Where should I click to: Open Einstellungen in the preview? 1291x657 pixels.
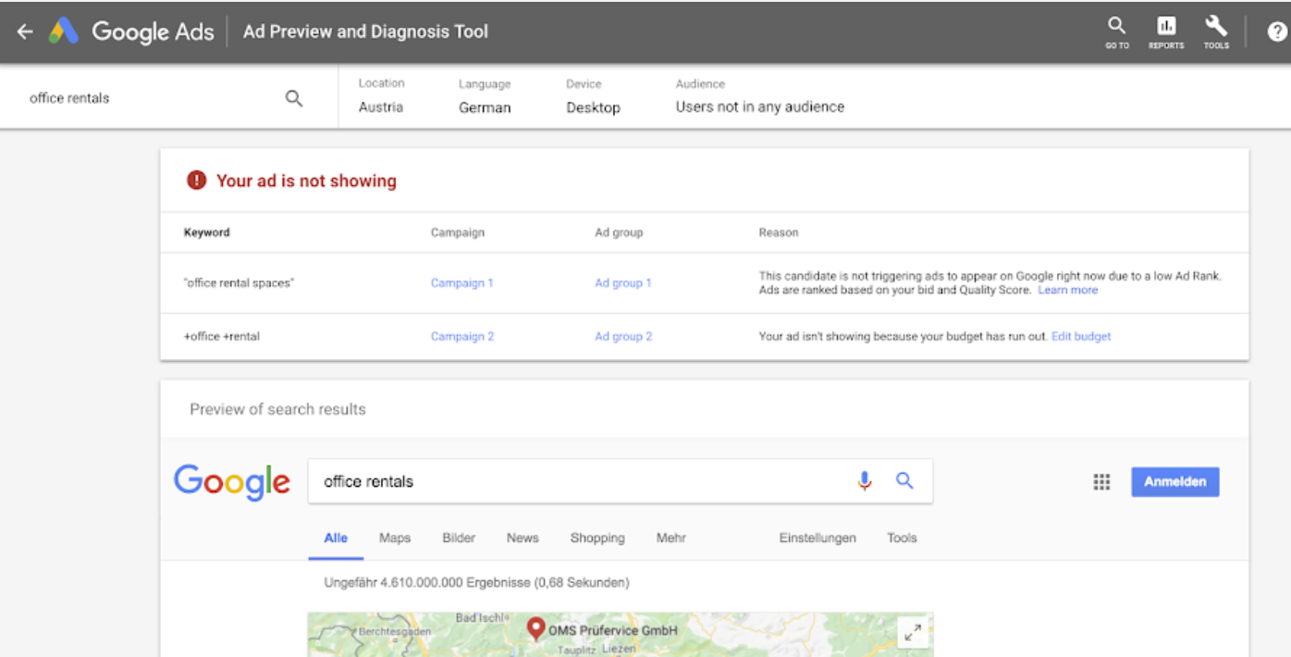pyautogui.click(x=818, y=539)
